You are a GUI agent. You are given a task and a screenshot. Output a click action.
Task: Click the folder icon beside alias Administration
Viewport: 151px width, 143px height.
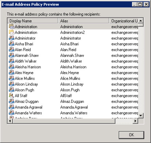pyautogui.click(x=12, y=26)
